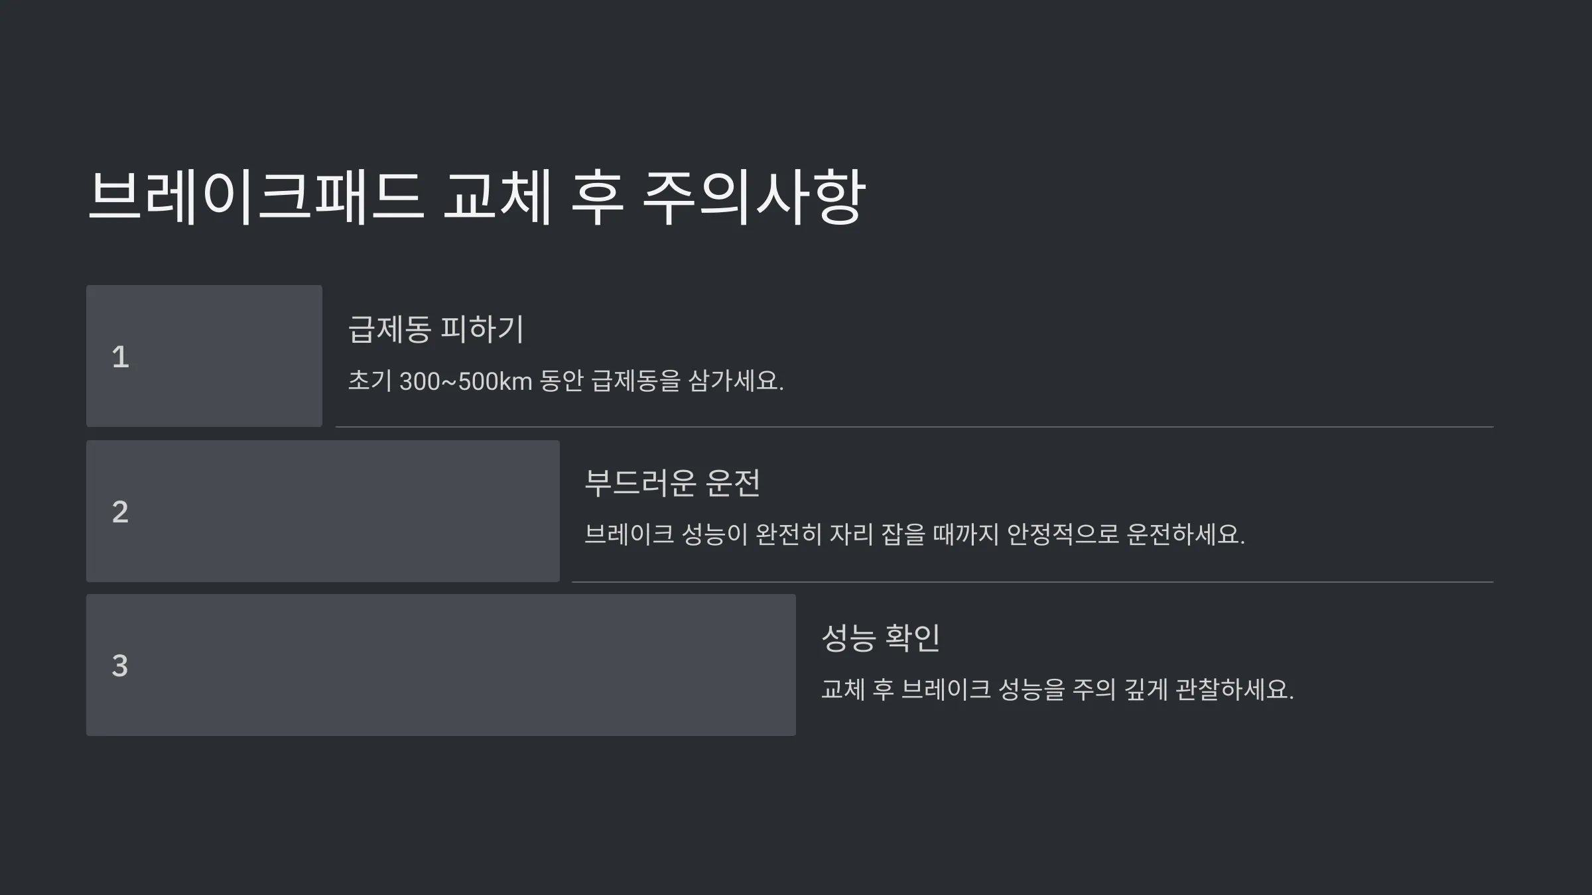Click the heading 성능 확인

(881, 637)
